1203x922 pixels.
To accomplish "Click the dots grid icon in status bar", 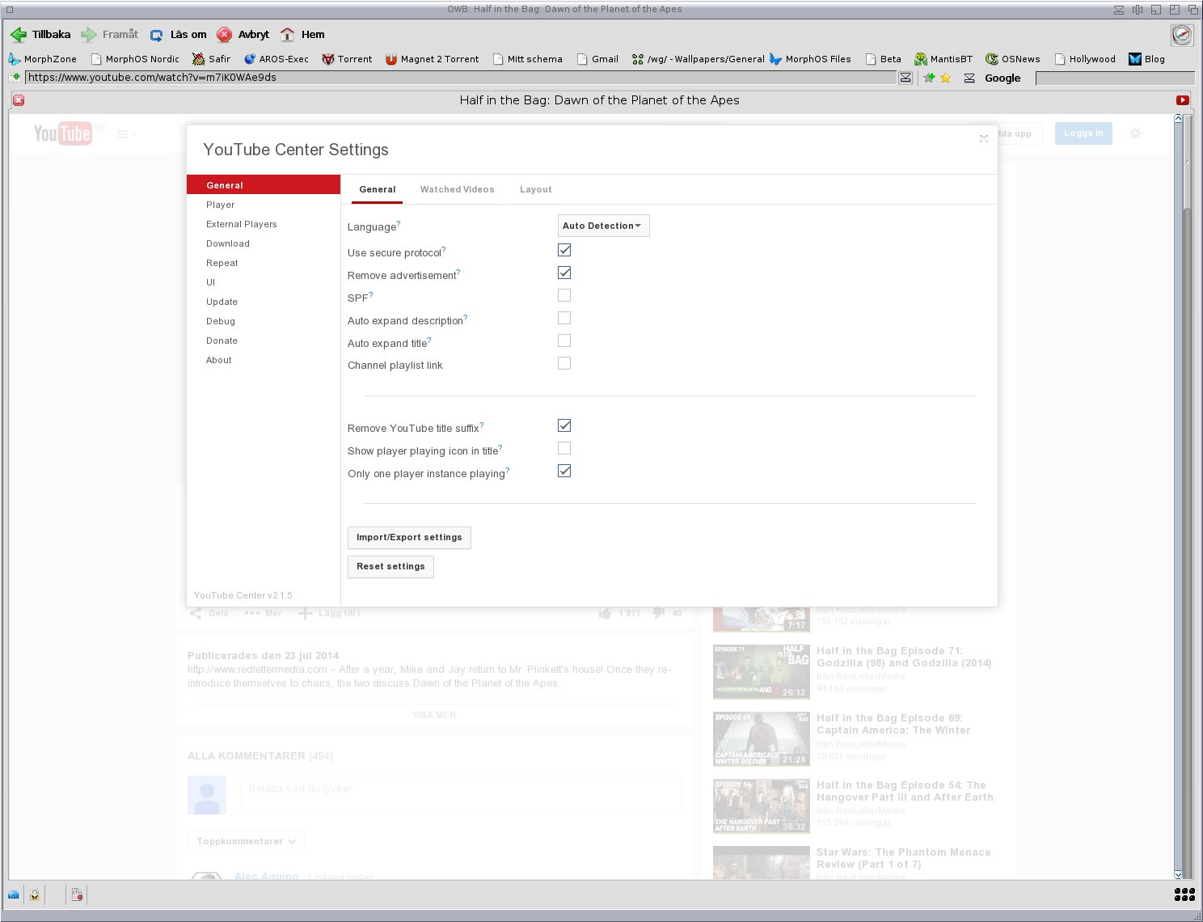I will [1184, 895].
